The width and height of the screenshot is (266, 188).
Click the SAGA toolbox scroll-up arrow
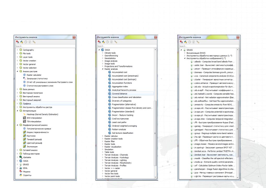(155, 50)
